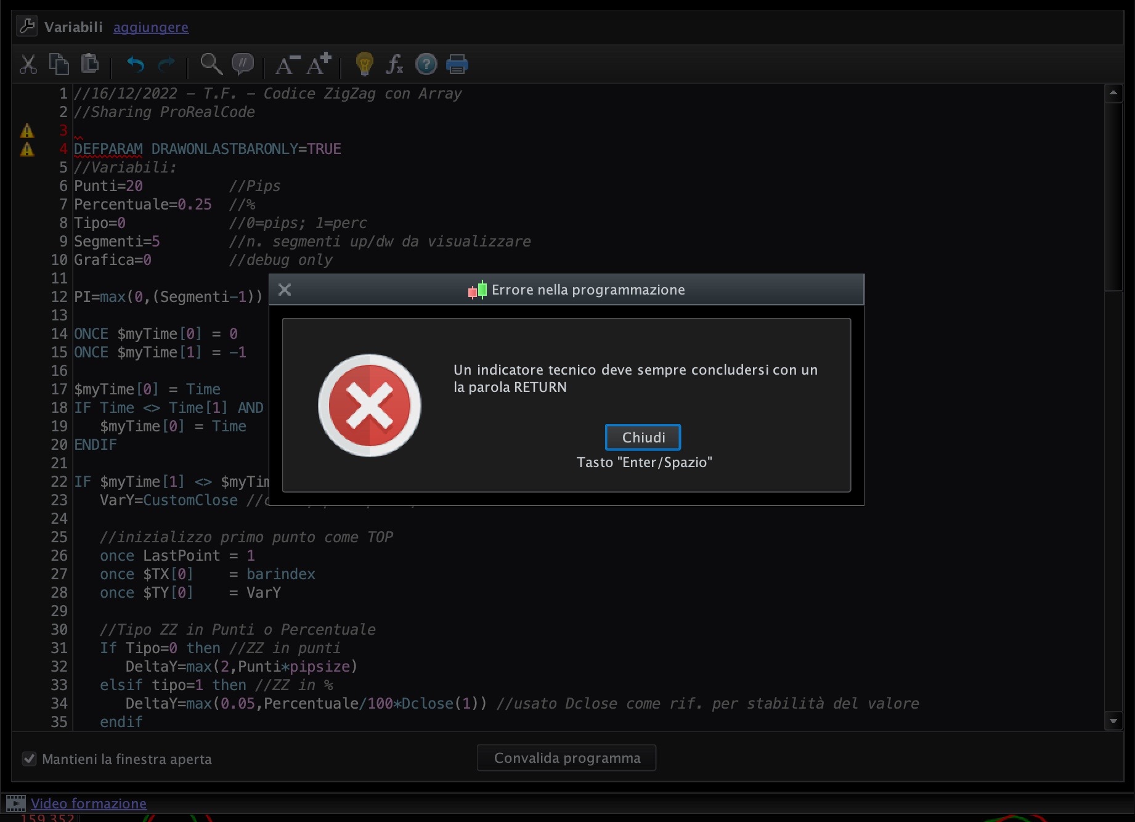Toggle comment with speech bubble icon

coord(243,64)
